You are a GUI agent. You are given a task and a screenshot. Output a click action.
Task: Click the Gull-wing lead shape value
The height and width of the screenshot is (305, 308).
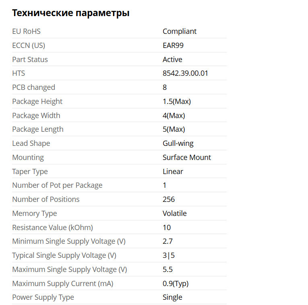pyautogui.click(x=178, y=143)
